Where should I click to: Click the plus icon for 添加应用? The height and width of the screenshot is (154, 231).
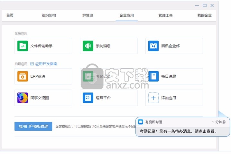pyautogui.click(x=153, y=98)
